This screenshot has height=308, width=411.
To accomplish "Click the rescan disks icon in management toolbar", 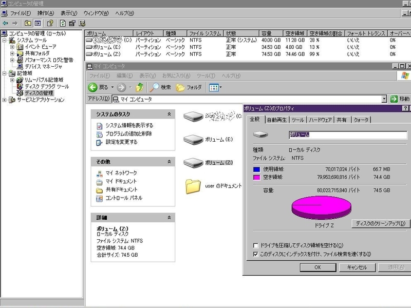I will (72, 23).
